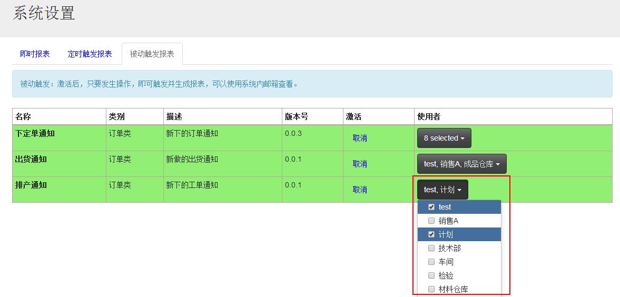Click the 出货通知 report name

pyautogui.click(x=31, y=160)
